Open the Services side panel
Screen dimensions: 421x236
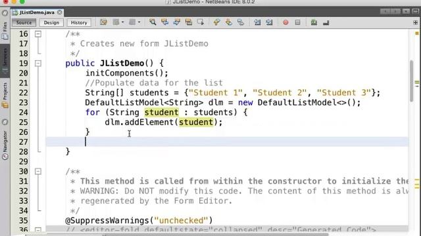coord(5,61)
